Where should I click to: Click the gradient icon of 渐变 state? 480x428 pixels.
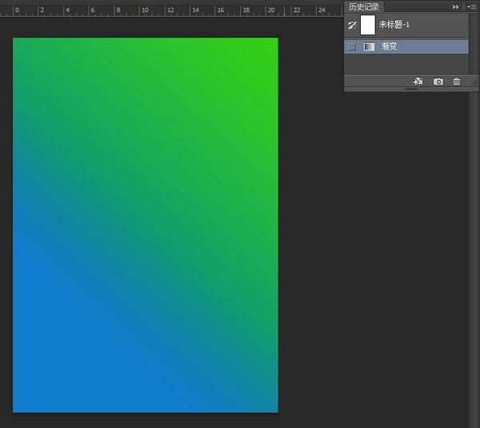coord(369,47)
